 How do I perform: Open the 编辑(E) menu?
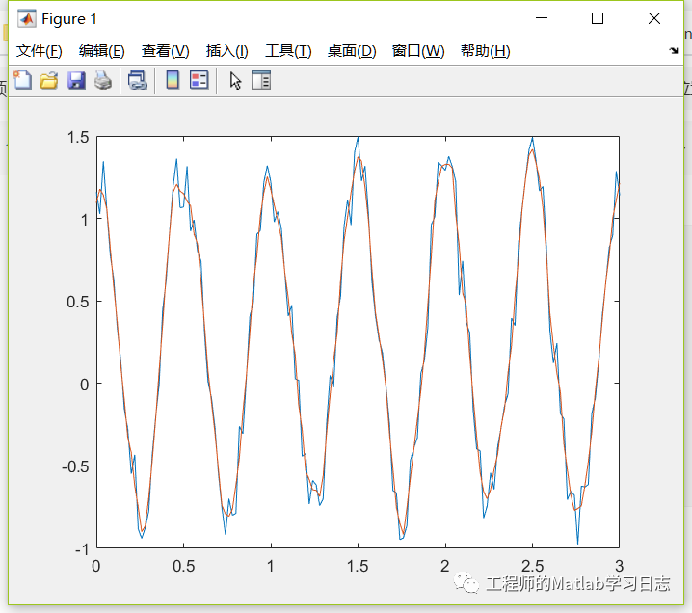coord(101,51)
